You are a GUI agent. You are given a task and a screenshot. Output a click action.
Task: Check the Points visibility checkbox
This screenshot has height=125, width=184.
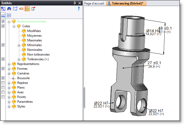coord(3,97)
